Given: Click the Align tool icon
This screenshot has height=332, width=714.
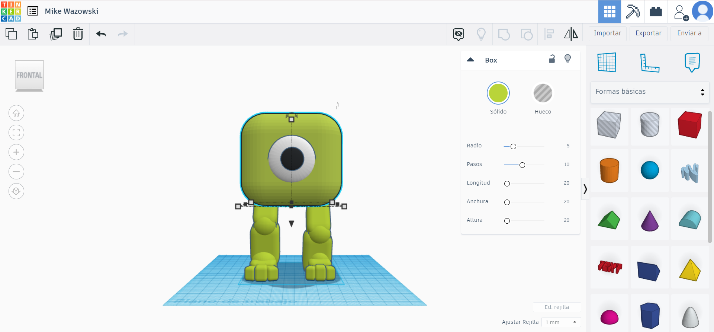Looking at the screenshot, I should click(x=549, y=34).
